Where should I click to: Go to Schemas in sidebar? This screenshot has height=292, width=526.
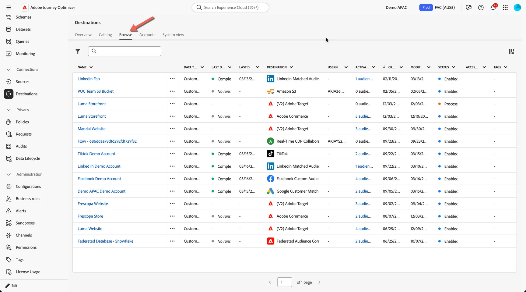pos(23,17)
